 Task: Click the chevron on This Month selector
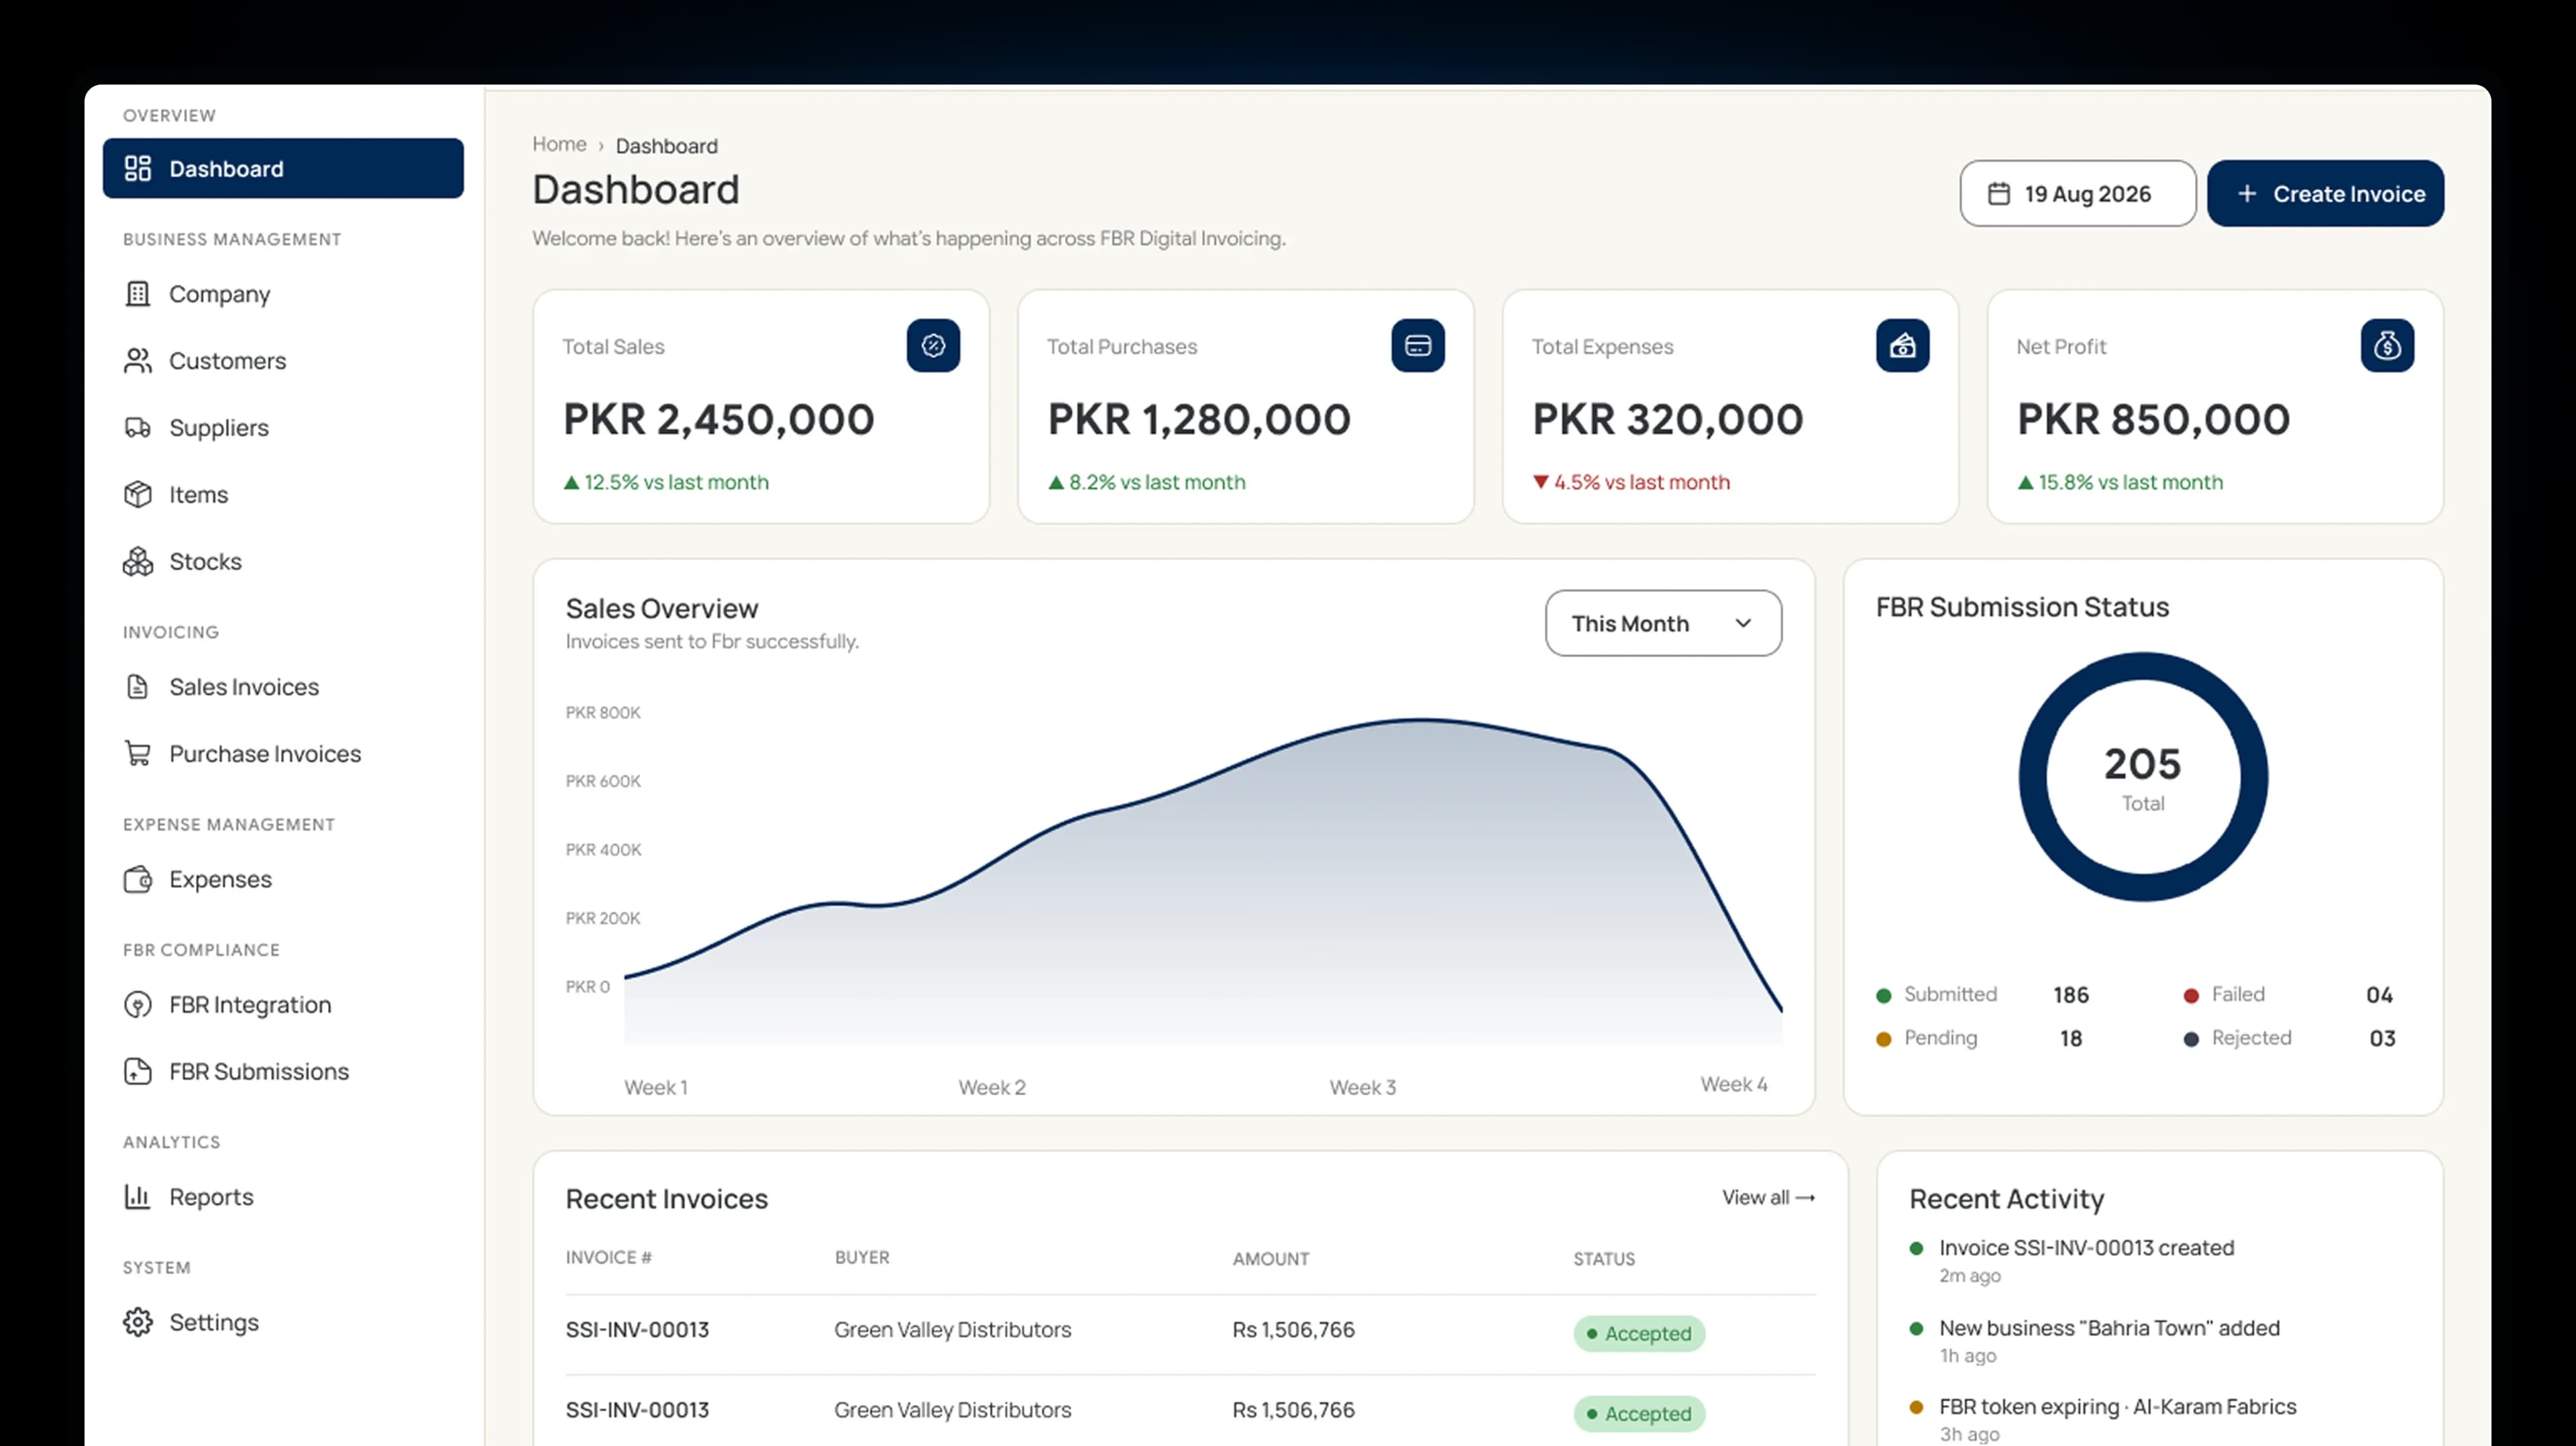coord(1743,623)
